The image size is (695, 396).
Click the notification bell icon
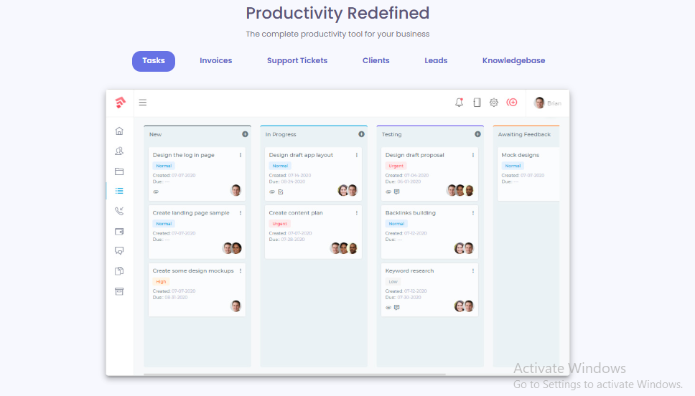click(x=460, y=103)
